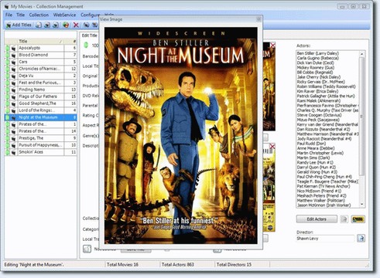Screen dimensions: 380x278
Task: Click the Edit Actors button
Action: [x=317, y=219]
